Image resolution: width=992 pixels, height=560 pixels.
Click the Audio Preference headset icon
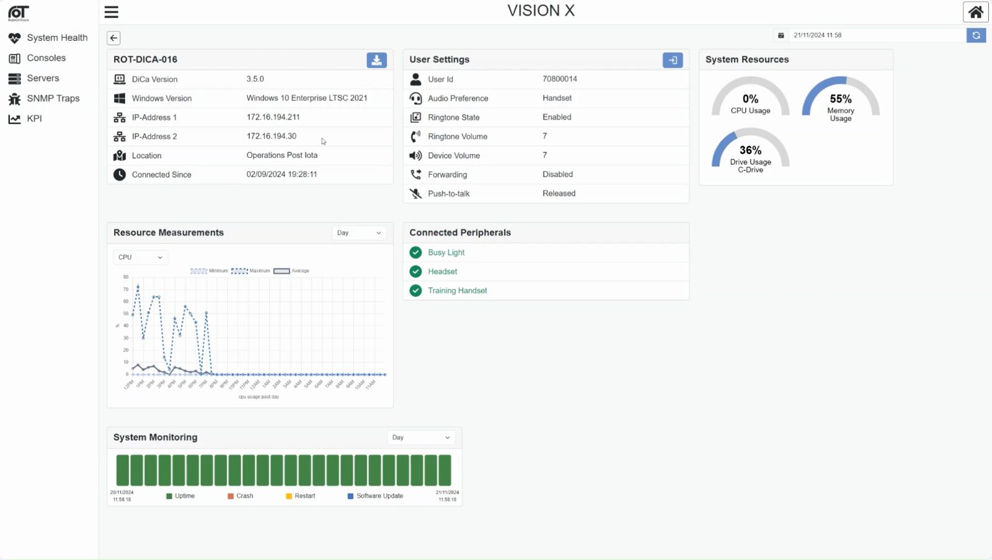(416, 98)
